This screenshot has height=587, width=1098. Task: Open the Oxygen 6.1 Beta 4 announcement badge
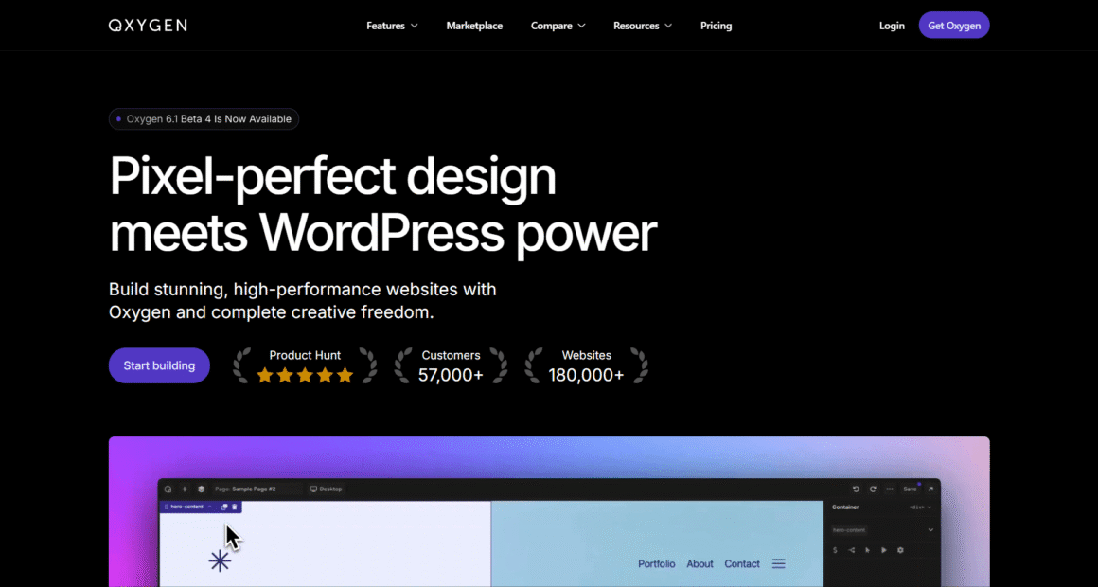pyautogui.click(x=204, y=119)
